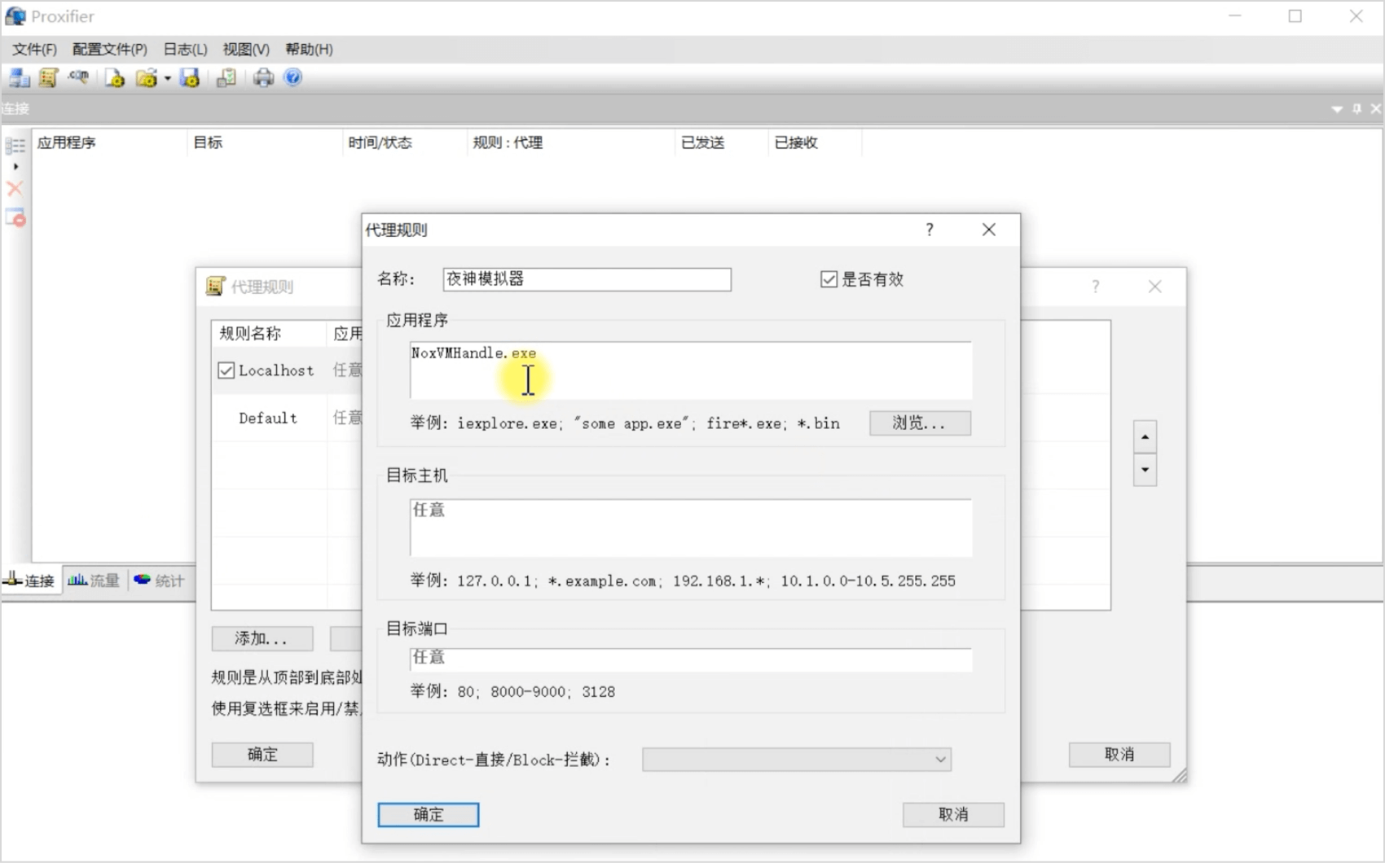Confirm front dialog with 确定 button
Image resolution: width=1385 pixels, height=863 pixels.
coord(429,814)
